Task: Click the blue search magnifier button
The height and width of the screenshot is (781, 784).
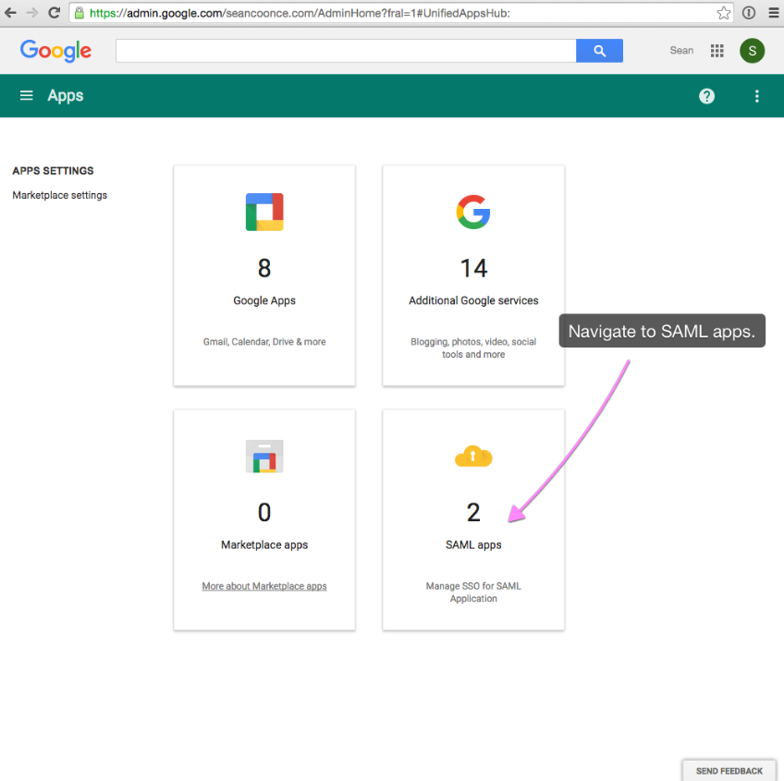Action: coord(599,51)
